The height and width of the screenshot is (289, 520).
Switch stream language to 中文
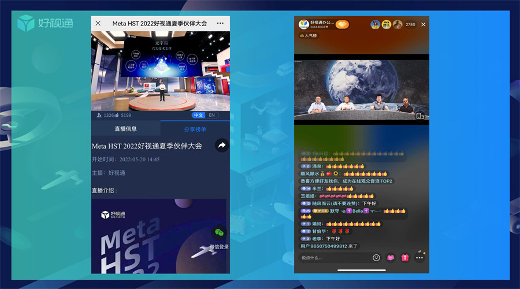198,115
